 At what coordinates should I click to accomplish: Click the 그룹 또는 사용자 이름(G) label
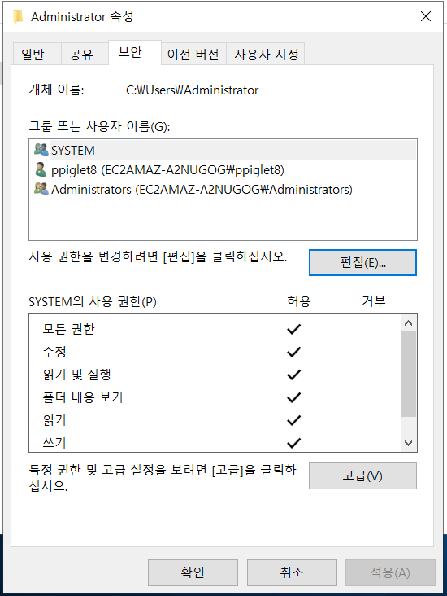(x=99, y=126)
